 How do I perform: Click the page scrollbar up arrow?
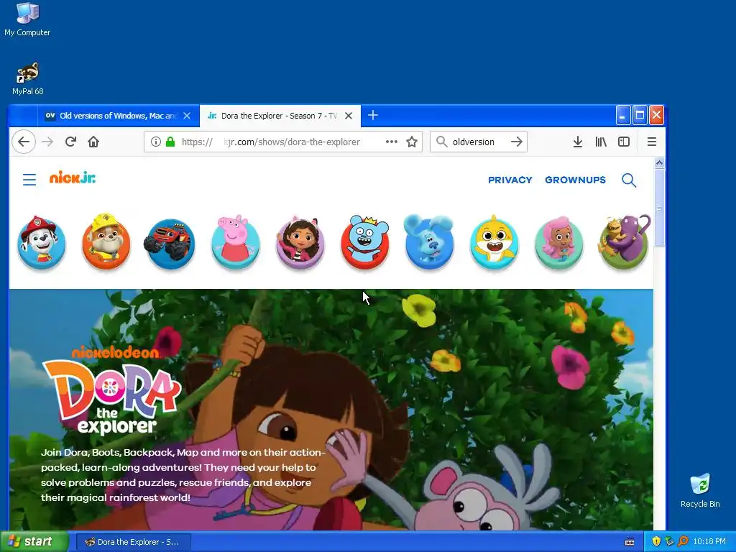659,163
